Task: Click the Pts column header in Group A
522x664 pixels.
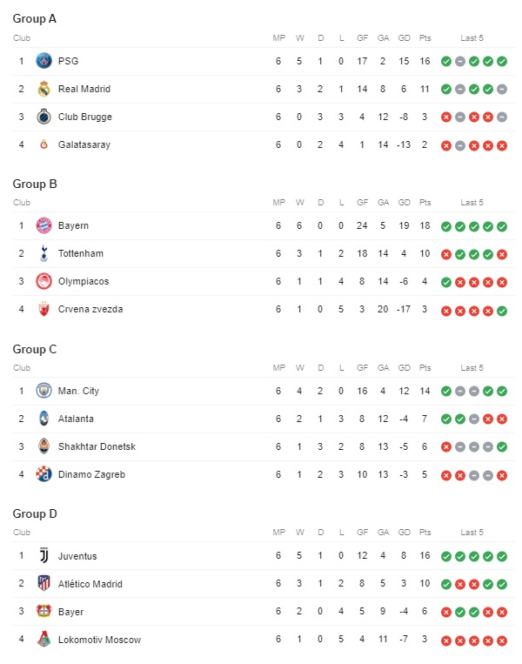Action: click(425, 38)
